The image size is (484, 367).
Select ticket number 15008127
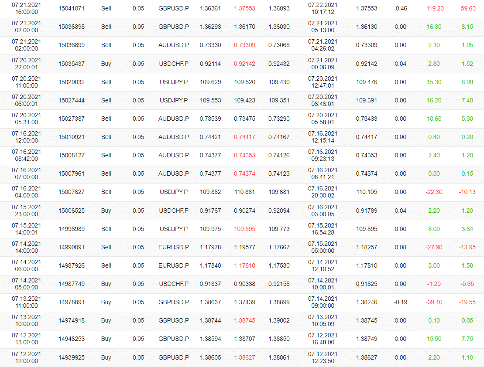point(71,156)
